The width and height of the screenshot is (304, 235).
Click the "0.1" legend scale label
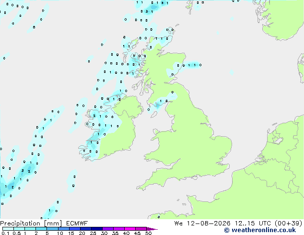[x=5, y=233]
